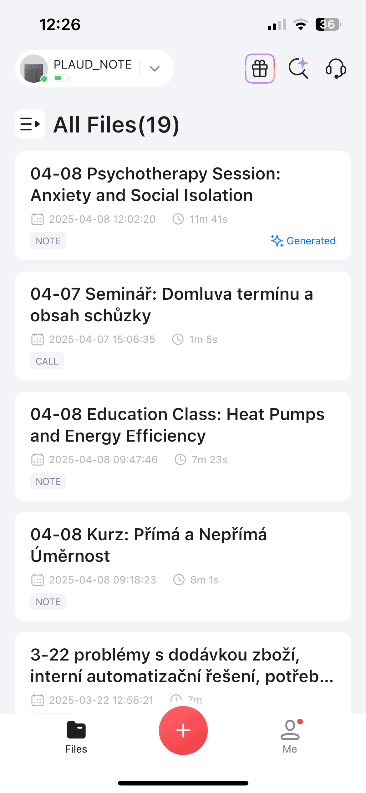Open Education Class: Heat Pumps recording
The width and height of the screenshot is (366, 793).
[177, 425]
